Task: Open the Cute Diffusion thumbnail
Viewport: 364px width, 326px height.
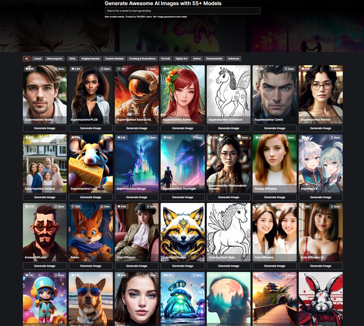Action: pyautogui.click(x=275, y=232)
